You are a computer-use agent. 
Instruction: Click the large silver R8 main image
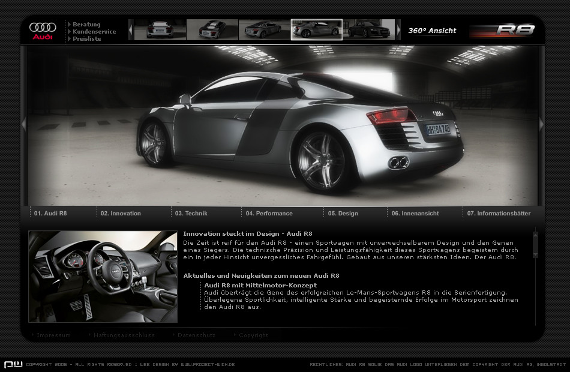tap(283, 126)
